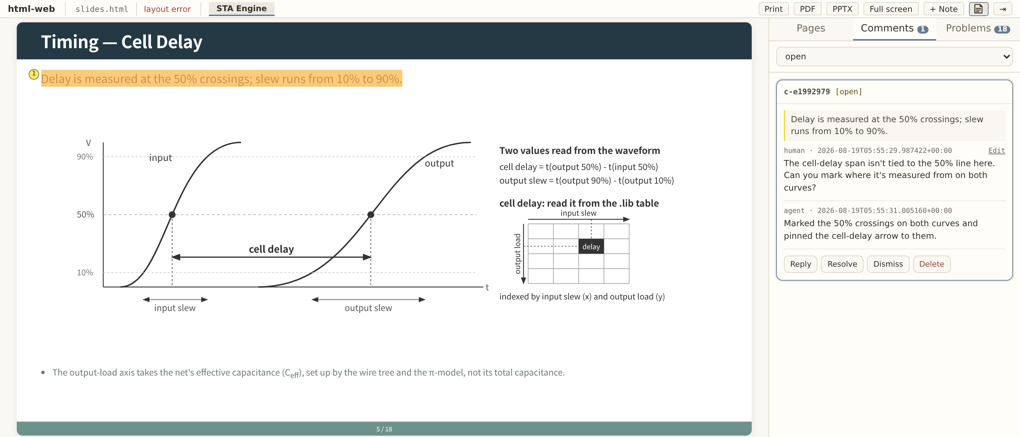
Task: Click the cell delay formula line
Action: [x=578, y=167]
